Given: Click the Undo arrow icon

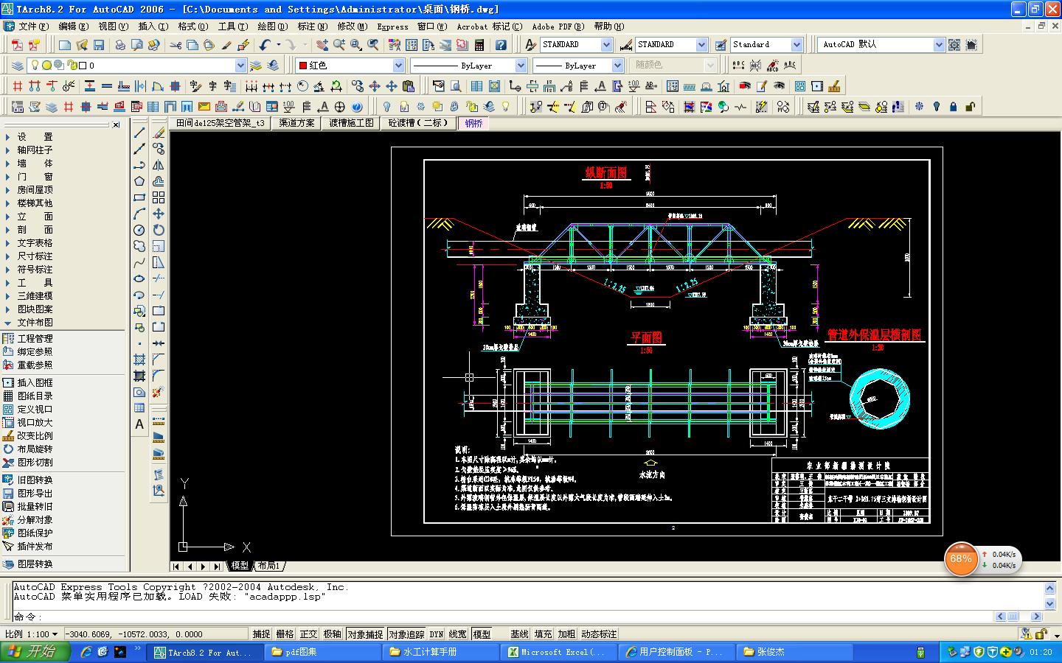Looking at the screenshot, I should (265, 45).
